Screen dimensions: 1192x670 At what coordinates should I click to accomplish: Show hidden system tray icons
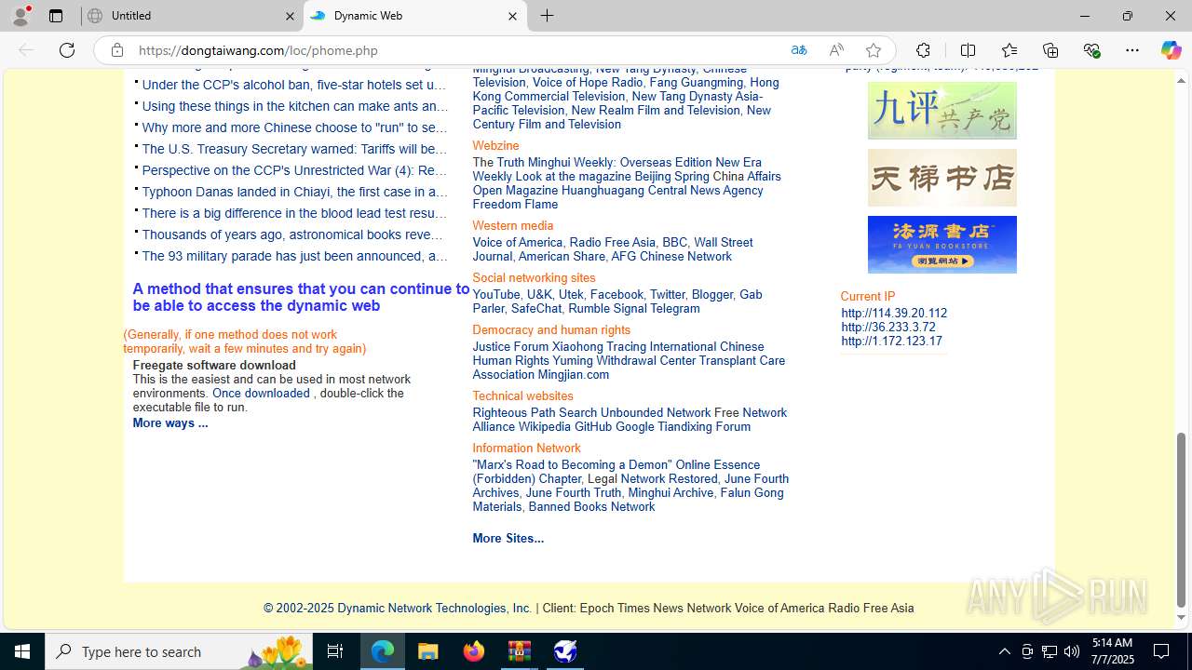pos(1004,651)
